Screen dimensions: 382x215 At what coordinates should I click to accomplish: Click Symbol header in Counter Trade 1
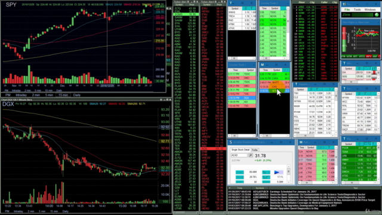pyautogui.click(x=250, y=70)
